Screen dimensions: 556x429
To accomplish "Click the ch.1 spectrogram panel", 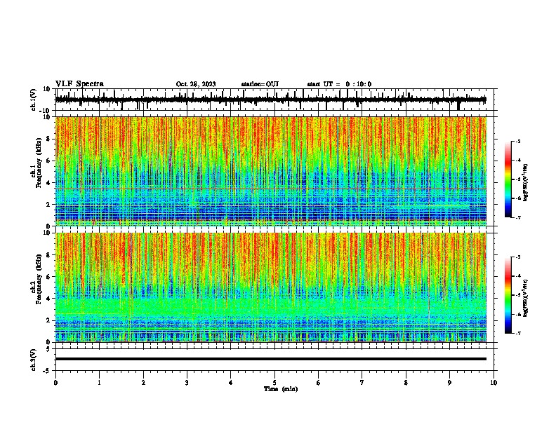I will click(x=271, y=171).
